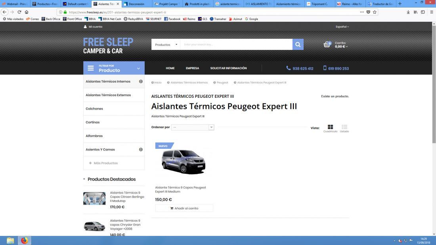
Task: Reload the current page
Action: (19, 12)
